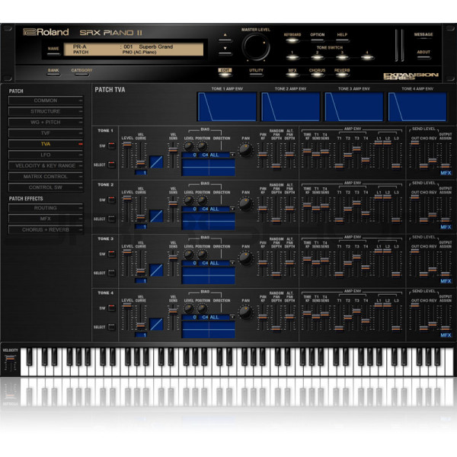The image size is (457, 457).
Task: Open Tone 4 bias direction dropdown
Action: coord(232,317)
